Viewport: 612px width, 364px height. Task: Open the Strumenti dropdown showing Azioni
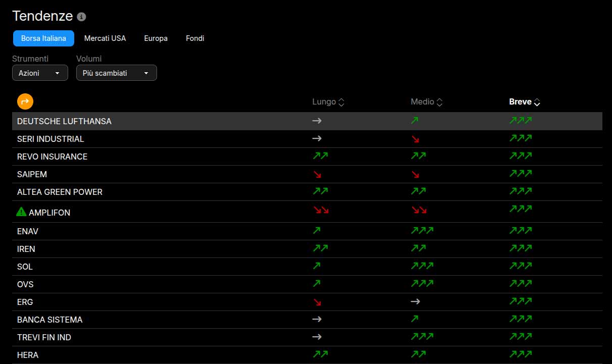tap(40, 73)
